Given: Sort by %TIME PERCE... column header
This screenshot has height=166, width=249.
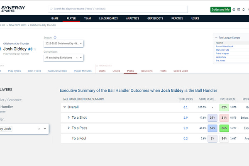Looking at the screenshot, I should (207, 99).
